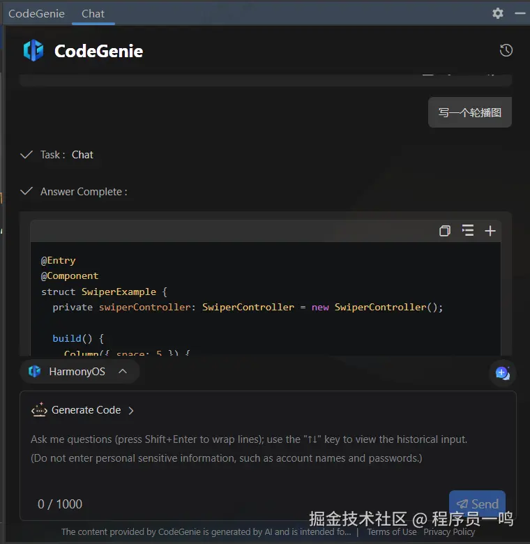The width and height of the screenshot is (530, 544).
Task: Click the 'Task: Chat' status line
Action: (x=57, y=155)
